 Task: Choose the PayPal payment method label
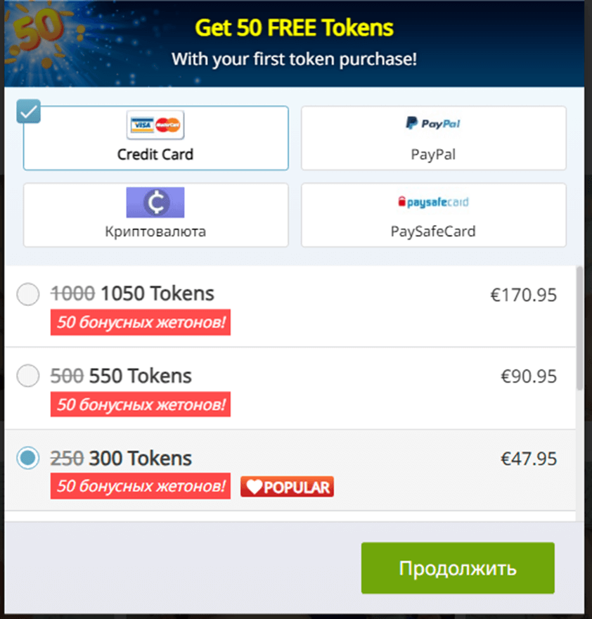tap(433, 154)
